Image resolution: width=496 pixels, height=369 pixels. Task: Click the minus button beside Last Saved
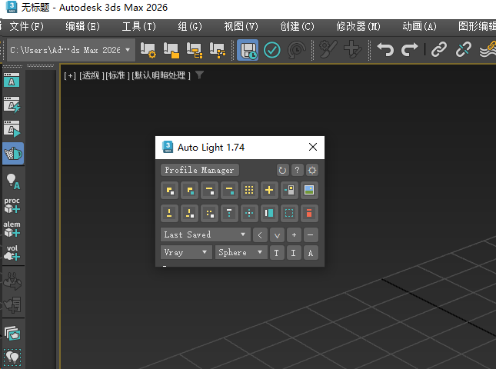311,235
